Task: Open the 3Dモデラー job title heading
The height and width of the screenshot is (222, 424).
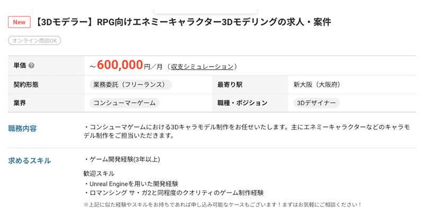Action: pos(184,22)
